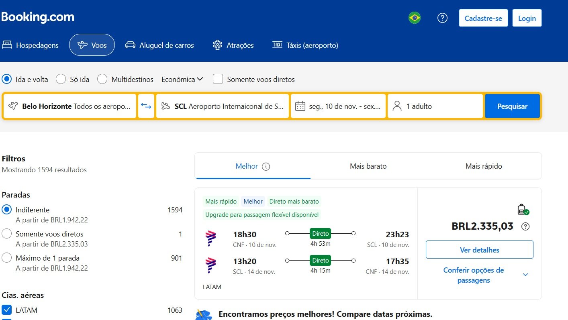Image resolution: width=568 pixels, height=320 pixels.
Task: Select Somente voos diretos stops filter radio
Action: pyautogui.click(x=7, y=234)
